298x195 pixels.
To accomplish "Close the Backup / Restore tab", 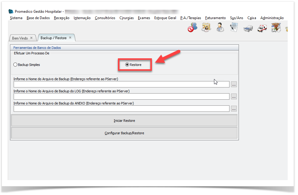I will coord(70,38).
